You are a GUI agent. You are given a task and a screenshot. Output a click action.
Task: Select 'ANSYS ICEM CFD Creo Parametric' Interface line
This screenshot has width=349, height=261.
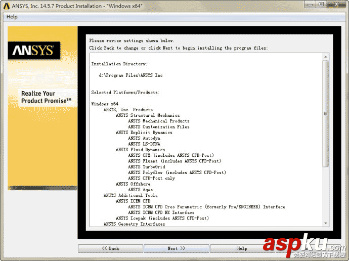206,207
